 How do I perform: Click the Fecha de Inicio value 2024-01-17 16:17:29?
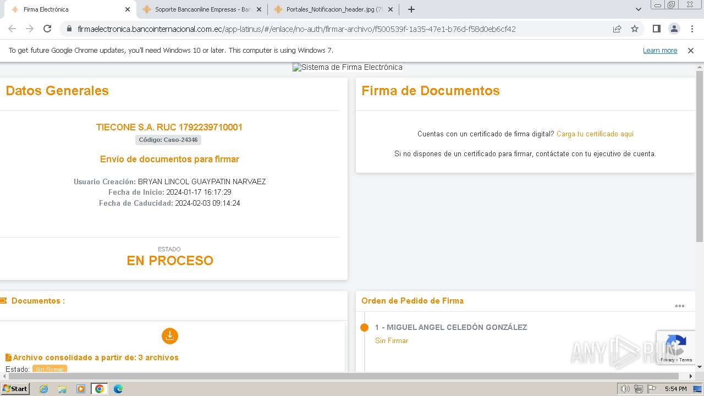(199, 193)
